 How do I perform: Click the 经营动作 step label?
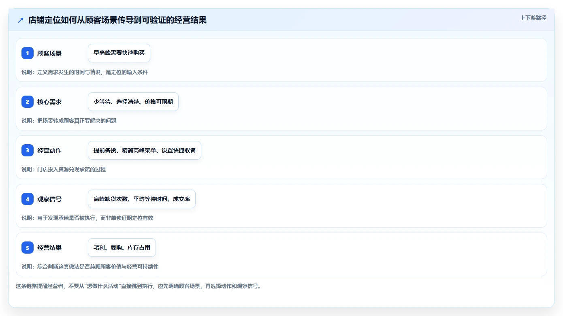click(49, 150)
